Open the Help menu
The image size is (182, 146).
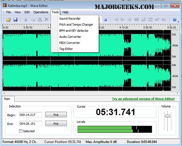[65, 12]
